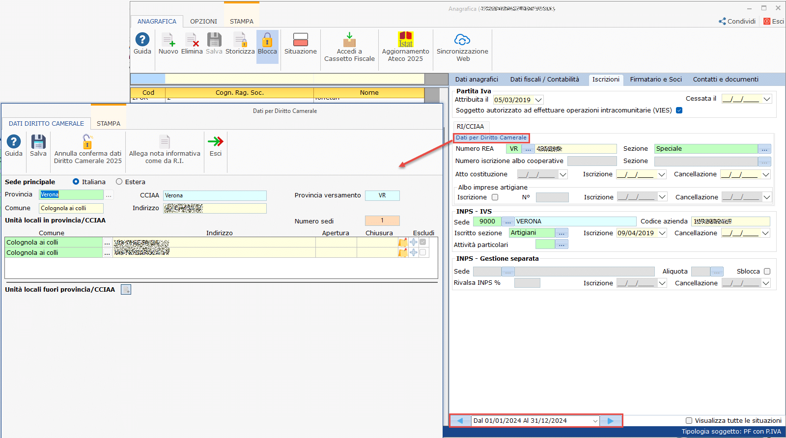Click lookup button next to Sezione Speciale
The image size is (786, 438).
tap(764, 149)
